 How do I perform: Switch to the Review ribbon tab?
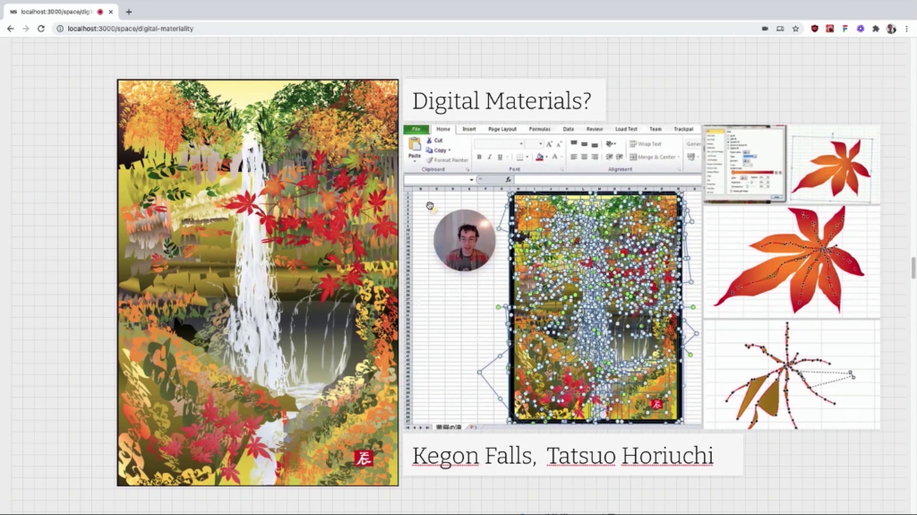(x=595, y=129)
